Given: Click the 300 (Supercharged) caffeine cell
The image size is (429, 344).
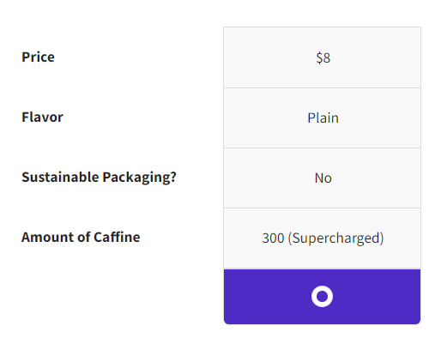Looking at the screenshot, I should point(322,238).
